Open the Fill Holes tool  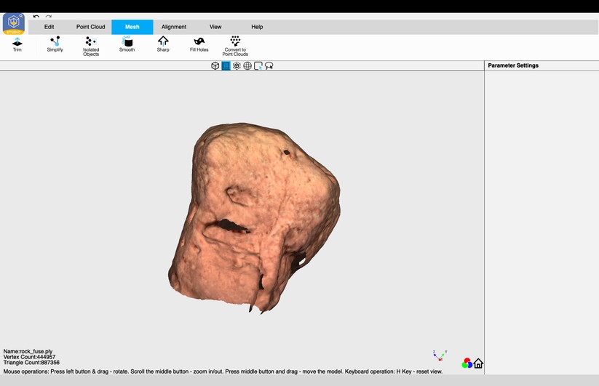coord(199,44)
